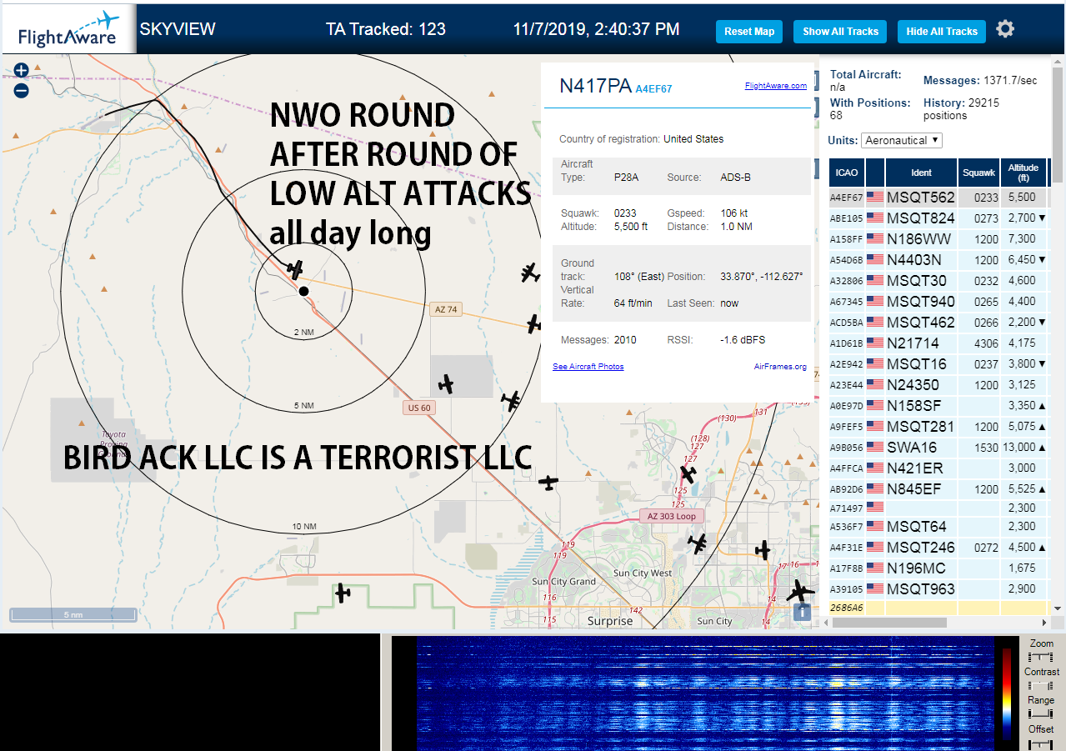Click the site location dot at range rings center

[303, 291]
